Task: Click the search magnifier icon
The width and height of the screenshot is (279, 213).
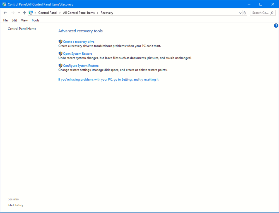Action: click(x=272, y=13)
